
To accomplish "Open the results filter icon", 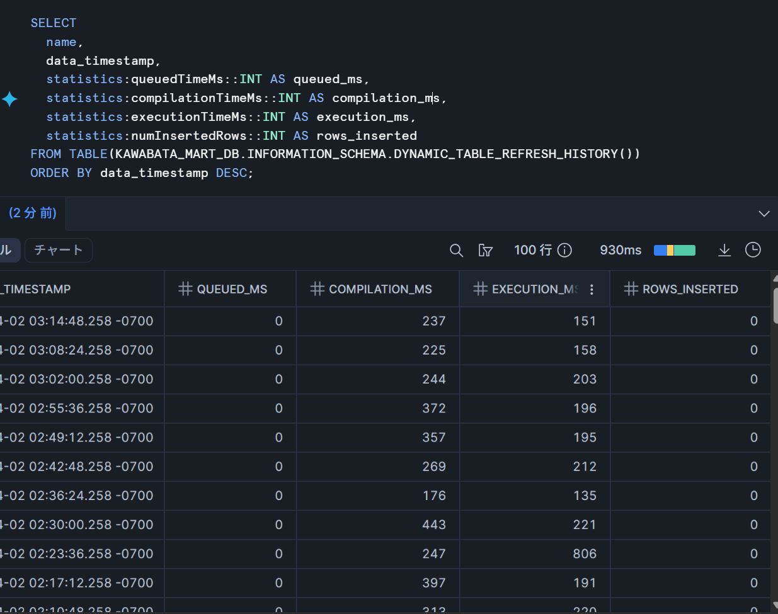I will tap(485, 251).
